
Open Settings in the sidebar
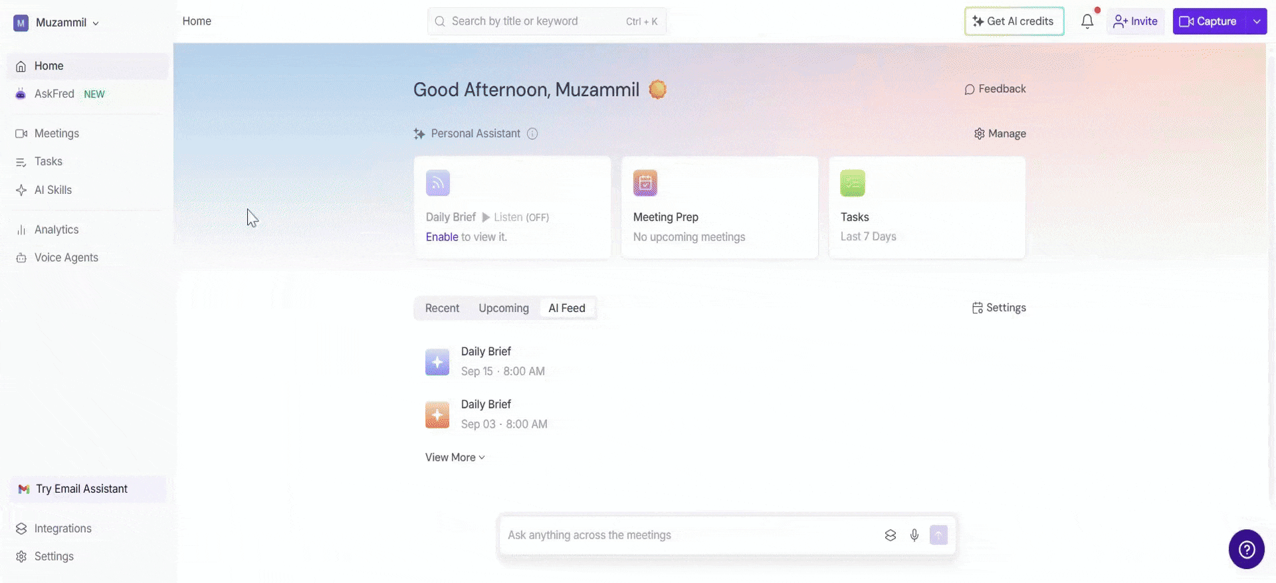coord(88,556)
